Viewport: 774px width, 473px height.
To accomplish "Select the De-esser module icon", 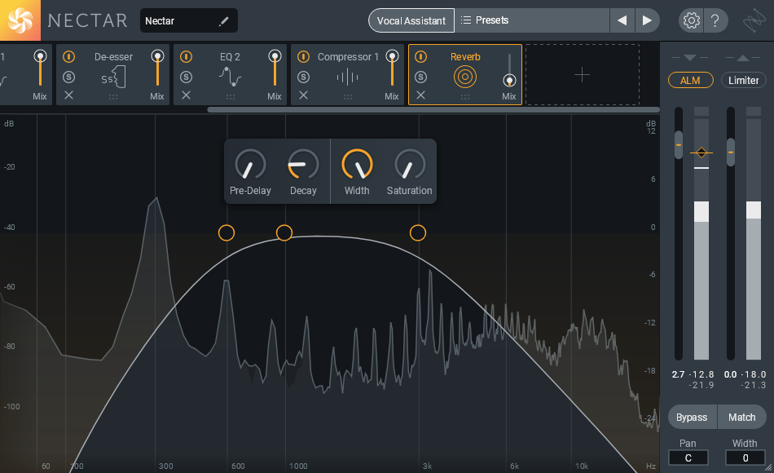I will coord(113,77).
